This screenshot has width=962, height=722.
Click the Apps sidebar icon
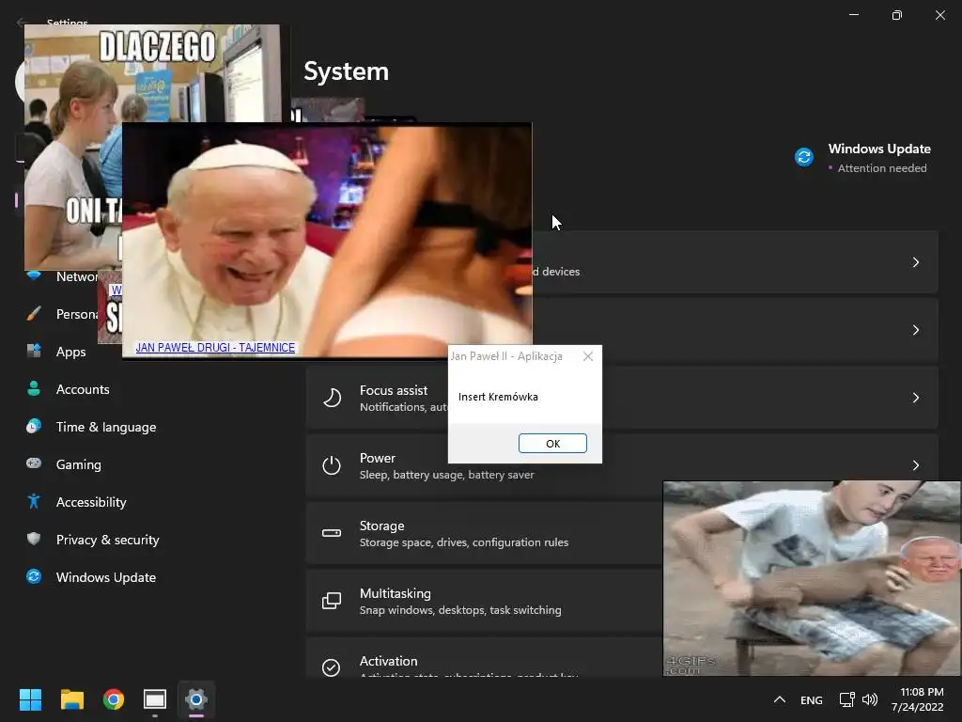34,352
